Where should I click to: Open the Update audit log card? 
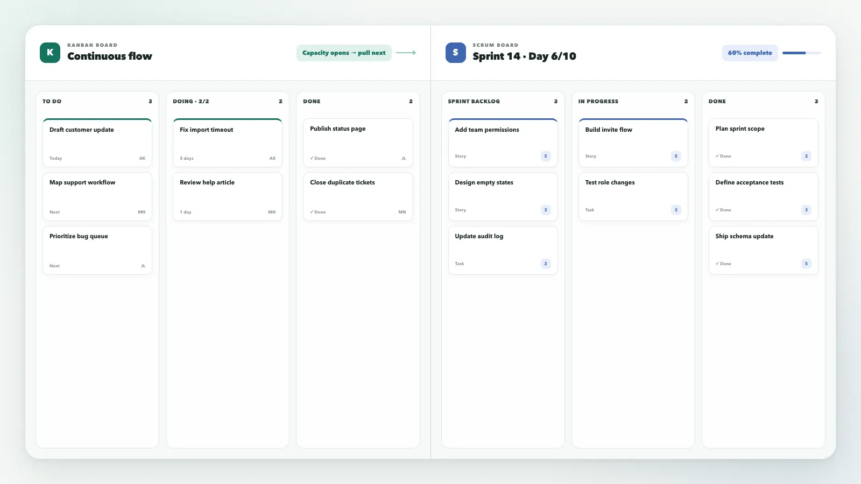pos(503,250)
